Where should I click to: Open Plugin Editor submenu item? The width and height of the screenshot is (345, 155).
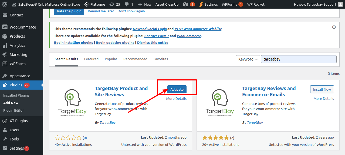pos(13,111)
